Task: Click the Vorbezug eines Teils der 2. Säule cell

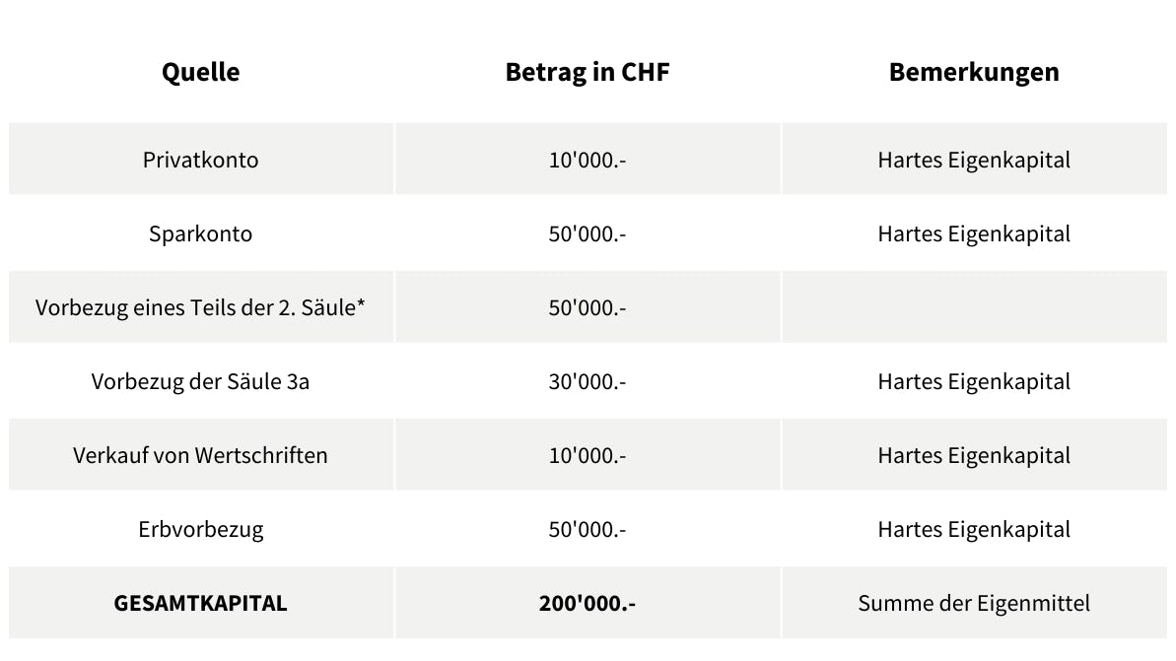Action: point(200,307)
